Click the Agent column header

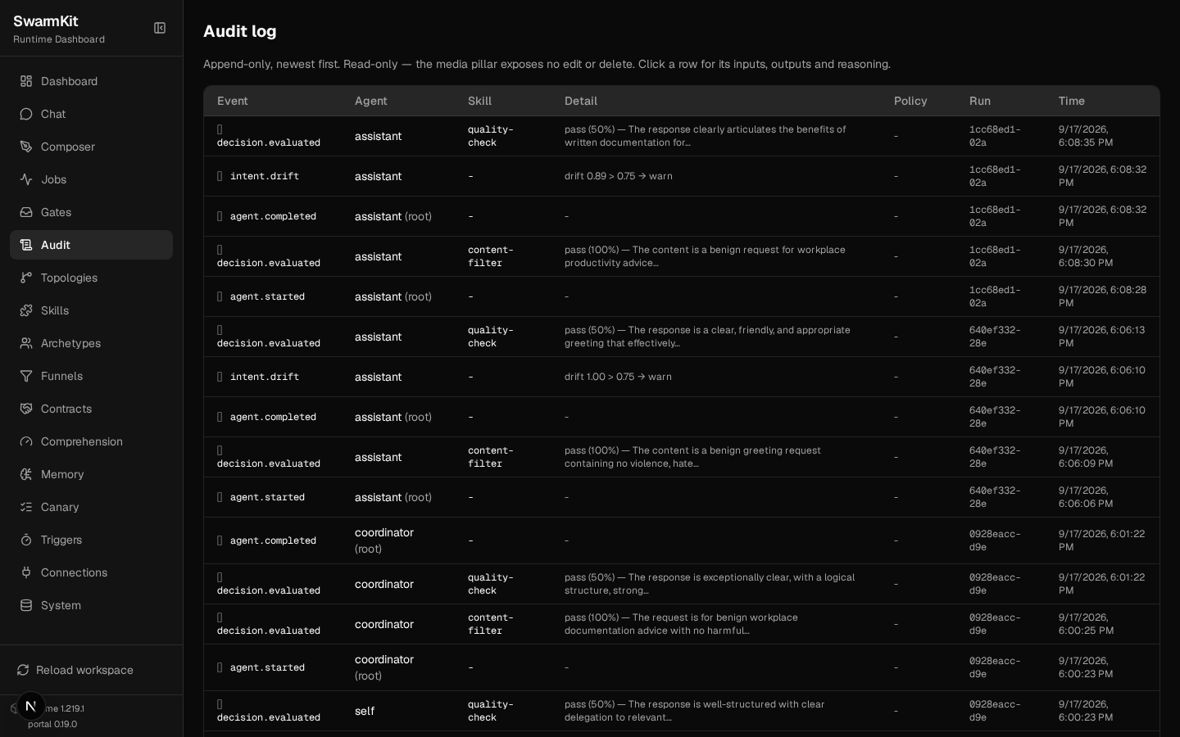coord(371,101)
